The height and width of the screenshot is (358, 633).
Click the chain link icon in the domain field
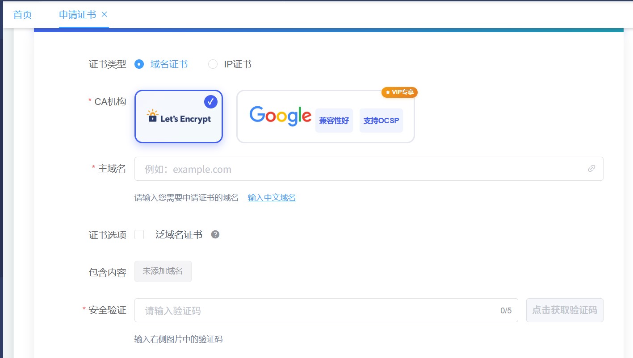(591, 169)
